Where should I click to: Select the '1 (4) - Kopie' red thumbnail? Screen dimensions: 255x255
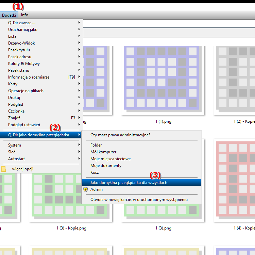(234, 180)
